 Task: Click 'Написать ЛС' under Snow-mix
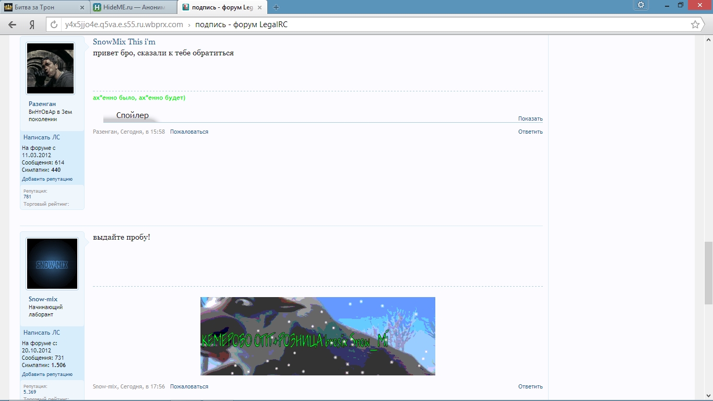42,333
